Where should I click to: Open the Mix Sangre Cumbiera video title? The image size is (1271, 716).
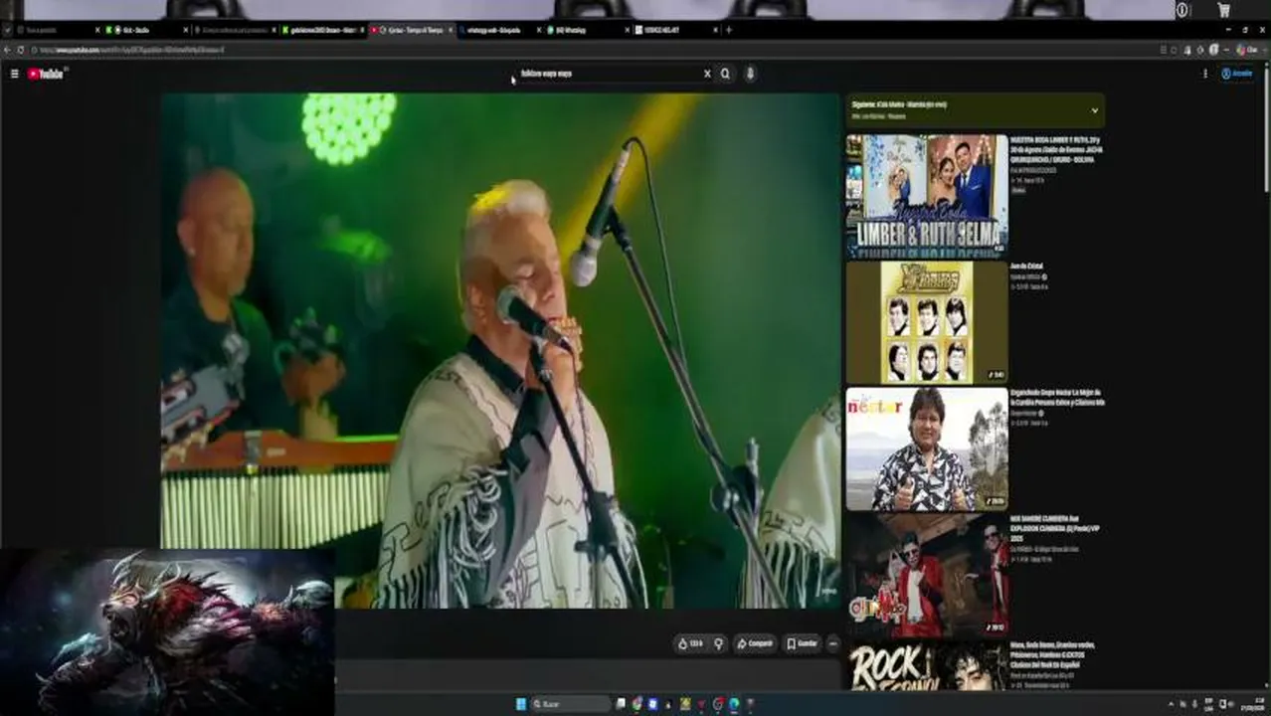1056,529
